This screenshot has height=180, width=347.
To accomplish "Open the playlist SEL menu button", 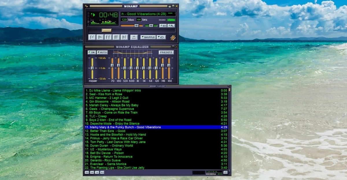I will click(97, 172).
